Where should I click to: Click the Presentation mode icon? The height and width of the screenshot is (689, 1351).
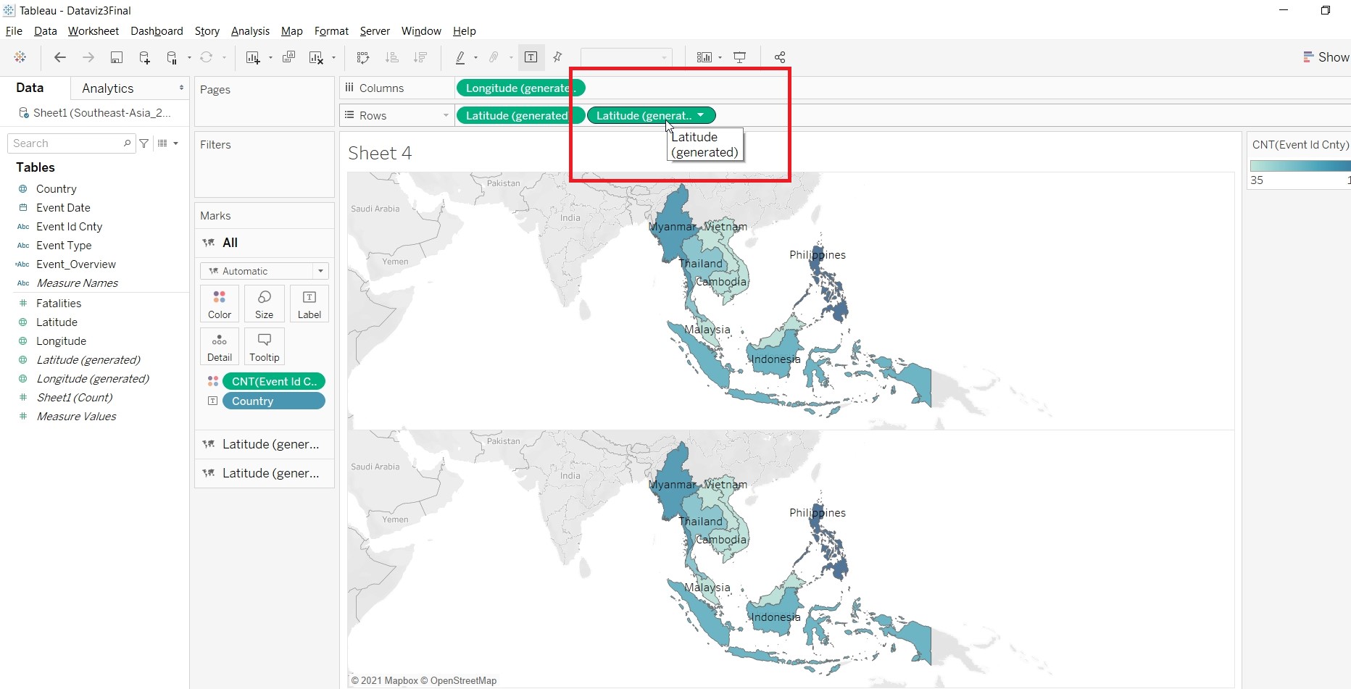(x=739, y=57)
